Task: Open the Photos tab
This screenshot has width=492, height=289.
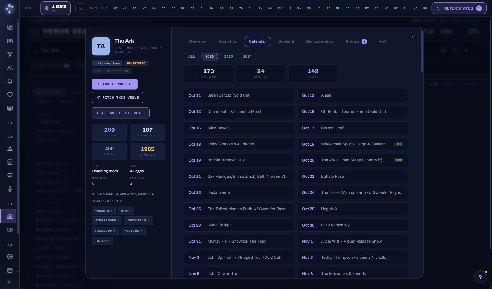Action: (x=356, y=41)
